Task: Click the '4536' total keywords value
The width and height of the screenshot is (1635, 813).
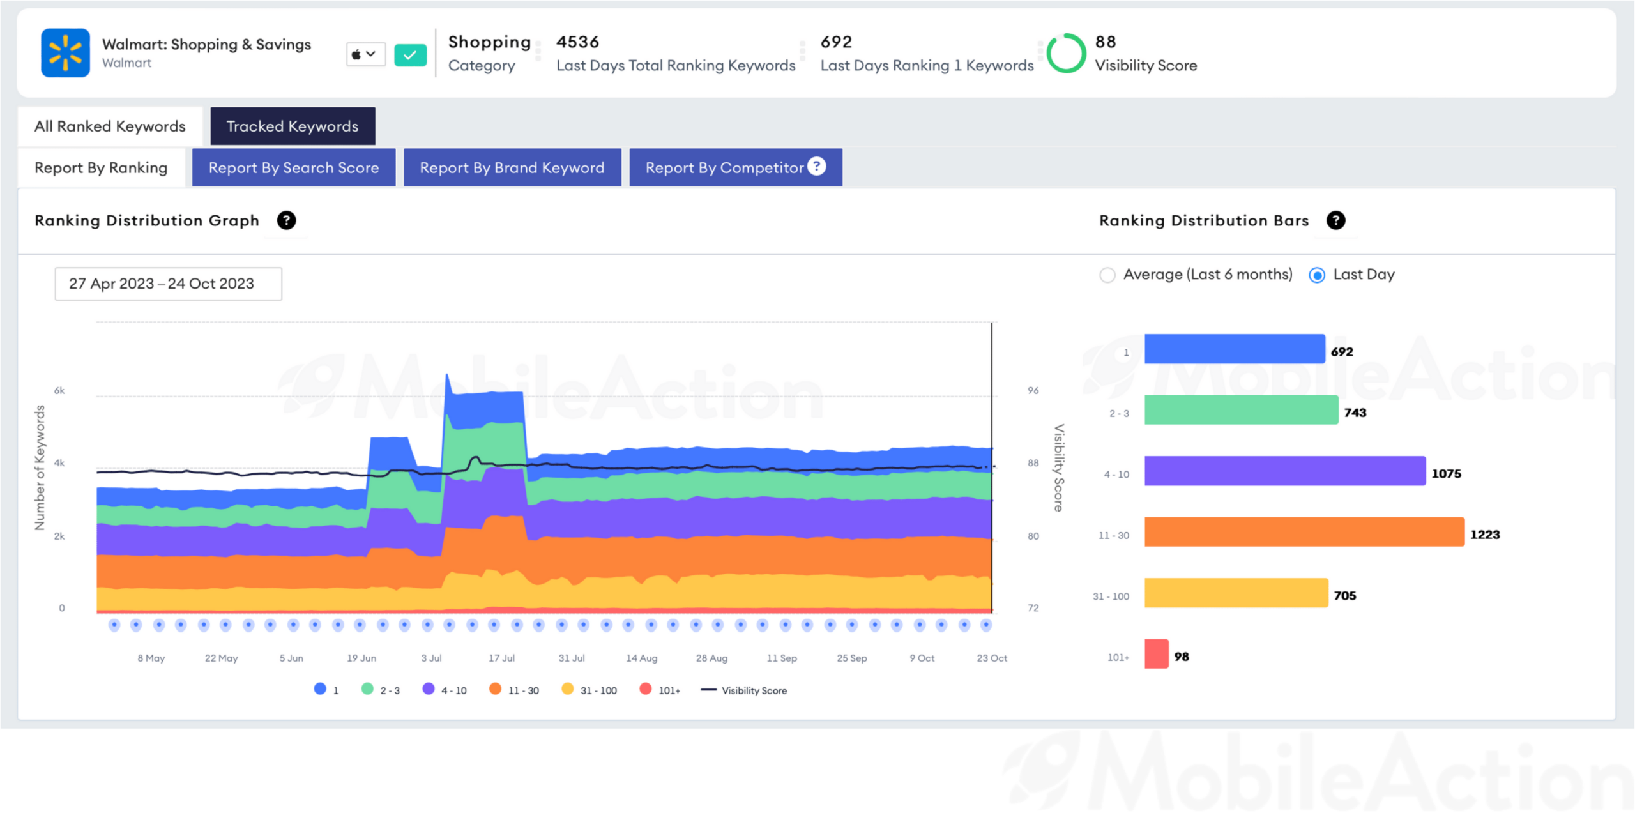Action: point(577,42)
